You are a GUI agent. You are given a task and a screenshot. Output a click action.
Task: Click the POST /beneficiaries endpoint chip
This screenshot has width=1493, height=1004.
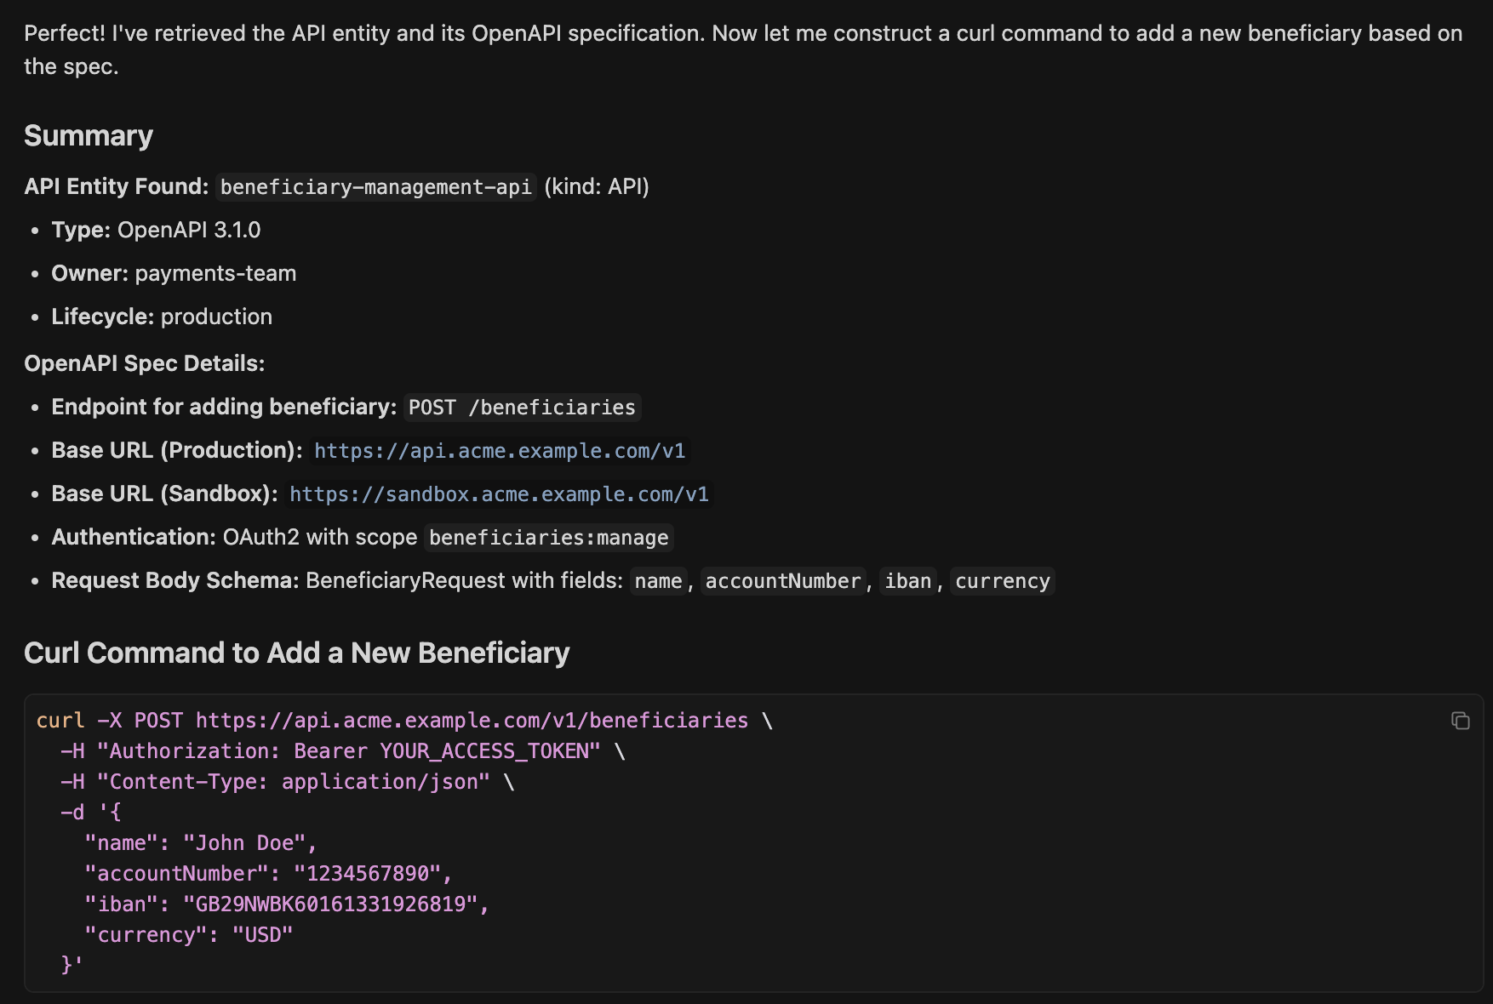click(522, 408)
